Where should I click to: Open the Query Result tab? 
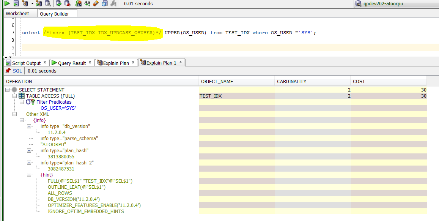click(72, 63)
